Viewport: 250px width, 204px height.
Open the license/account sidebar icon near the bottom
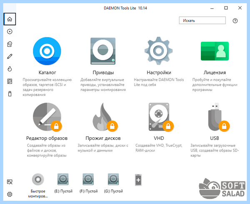10,182
